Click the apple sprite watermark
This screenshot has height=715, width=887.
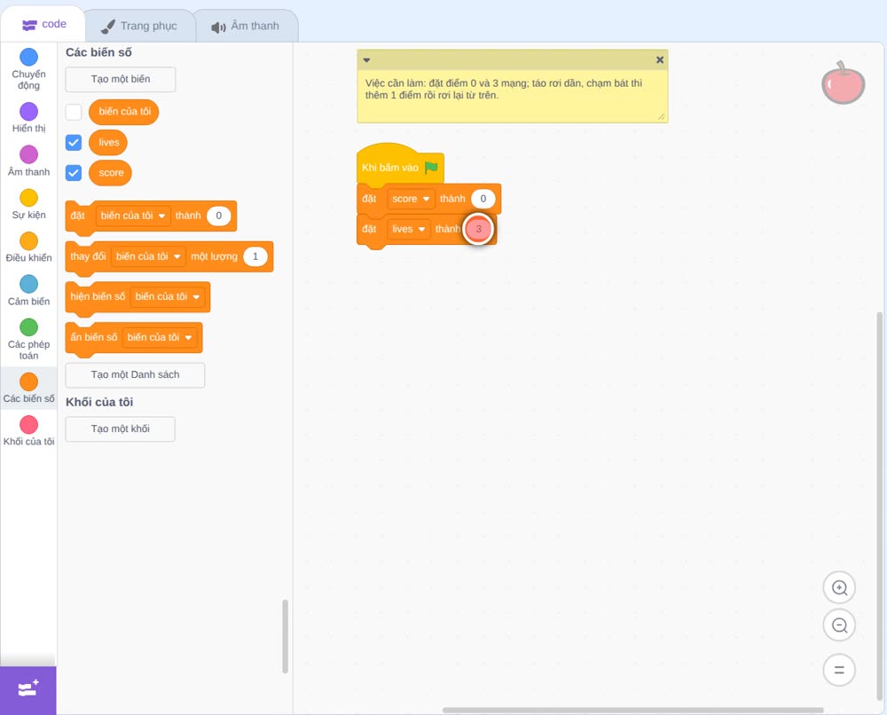[x=843, y=83]
